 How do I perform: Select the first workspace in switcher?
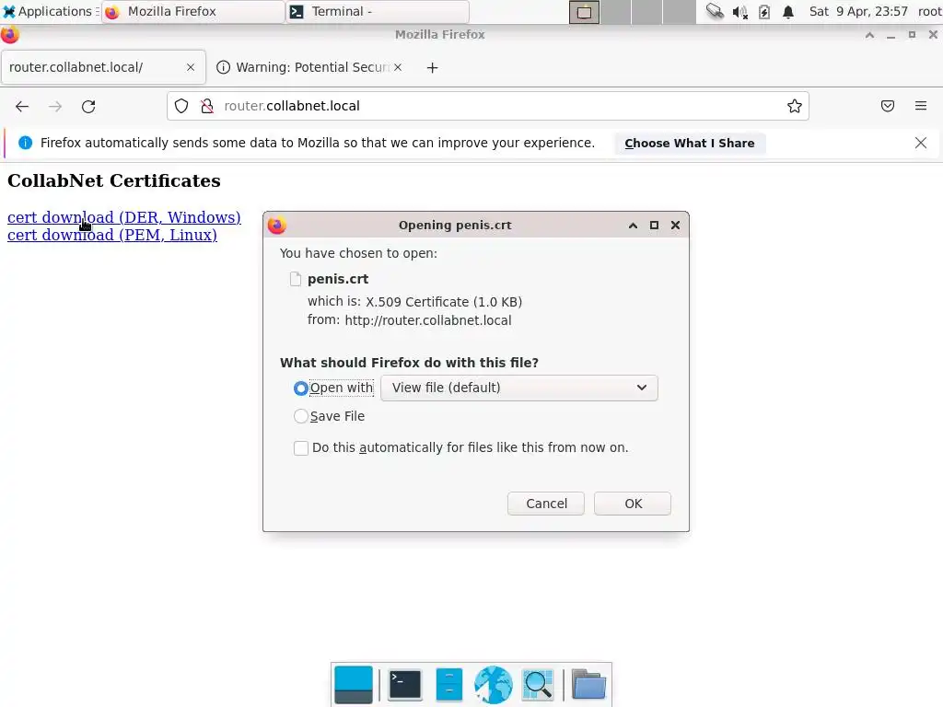pyautogui.click(x=584, y=12)
